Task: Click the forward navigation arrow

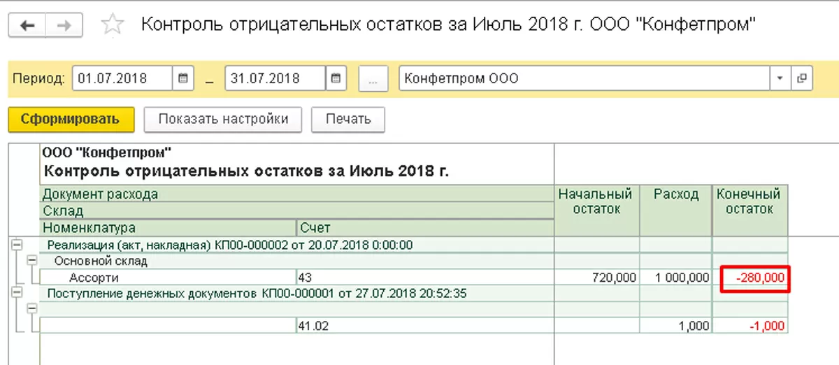Action: [x=64, y=26]
